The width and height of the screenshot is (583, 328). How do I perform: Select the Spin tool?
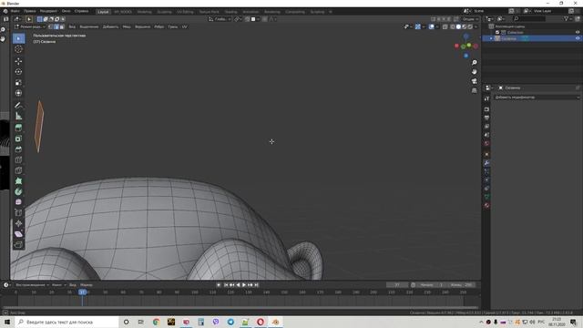18,191
